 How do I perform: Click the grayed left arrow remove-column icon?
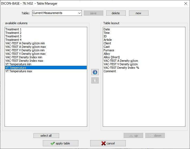click(x=95, y=80)
